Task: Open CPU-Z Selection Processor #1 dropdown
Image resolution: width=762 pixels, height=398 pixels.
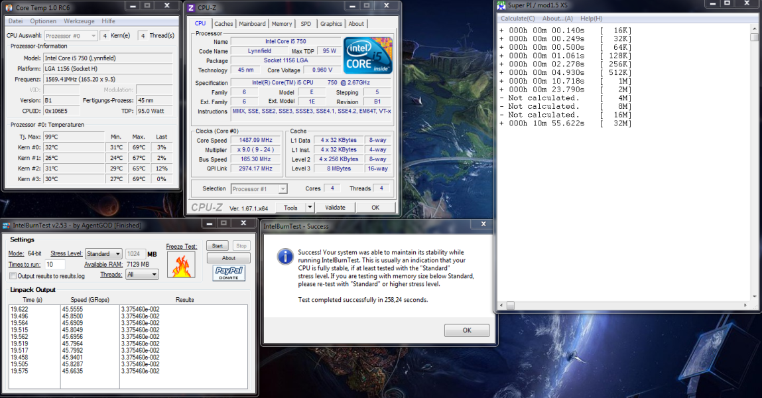Action: pos(259,188)
